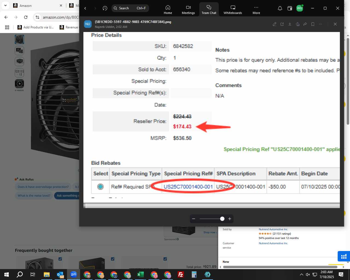This screenshot has height=280, width=350.
Task: Click the 'Ask something else' Rufus button
Action: pos(67,196)
